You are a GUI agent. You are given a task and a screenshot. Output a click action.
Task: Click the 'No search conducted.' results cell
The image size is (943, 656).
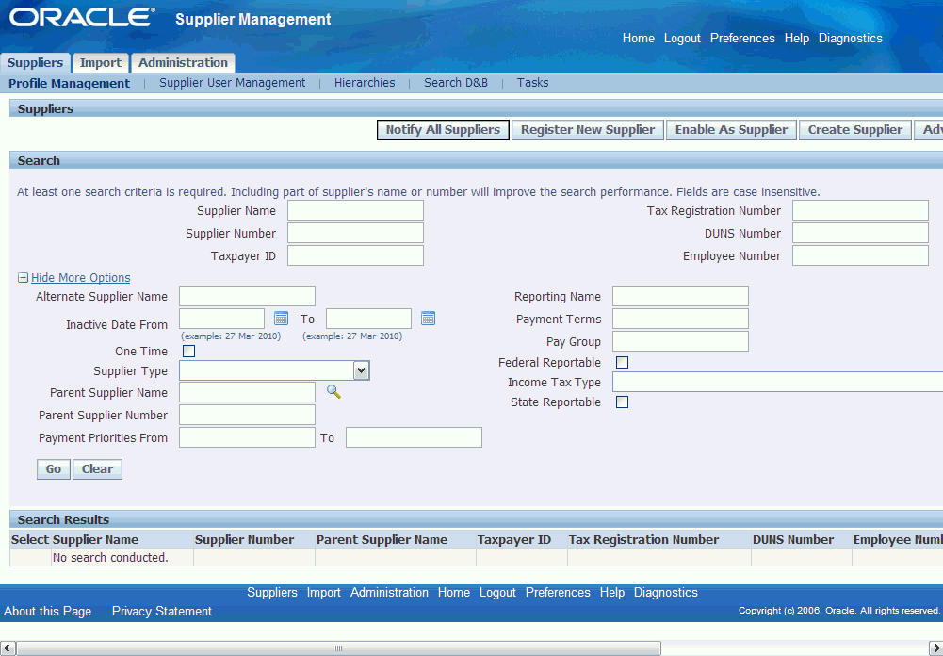(122, 557)
